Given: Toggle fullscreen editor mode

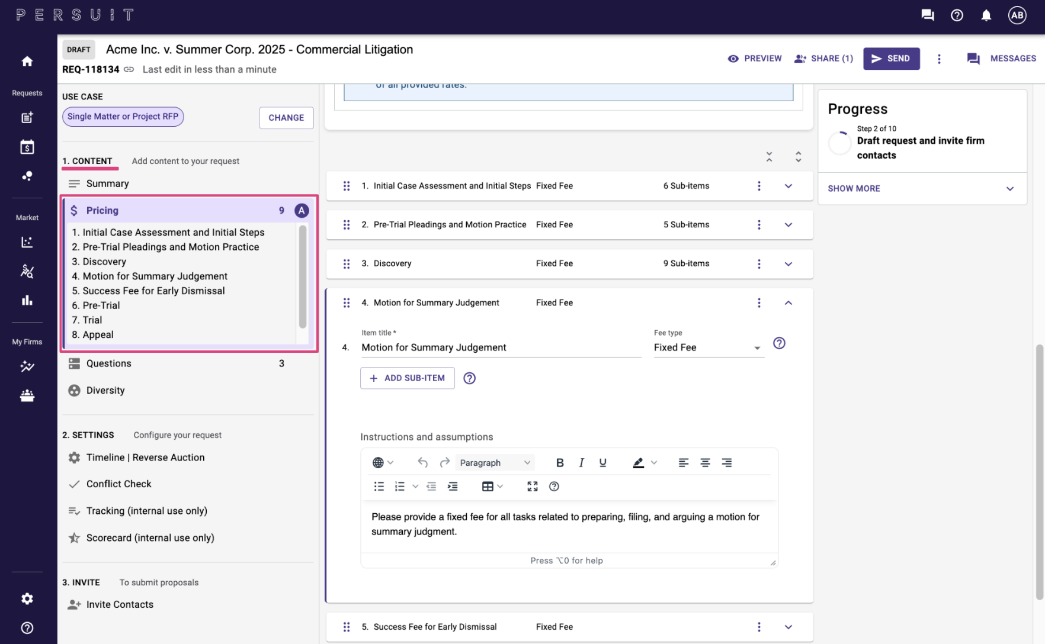Looking at the screenshot, I should 533,486.
